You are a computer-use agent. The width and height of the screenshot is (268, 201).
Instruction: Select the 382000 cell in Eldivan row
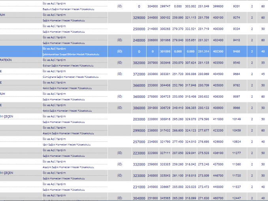[x=139, y=63]
